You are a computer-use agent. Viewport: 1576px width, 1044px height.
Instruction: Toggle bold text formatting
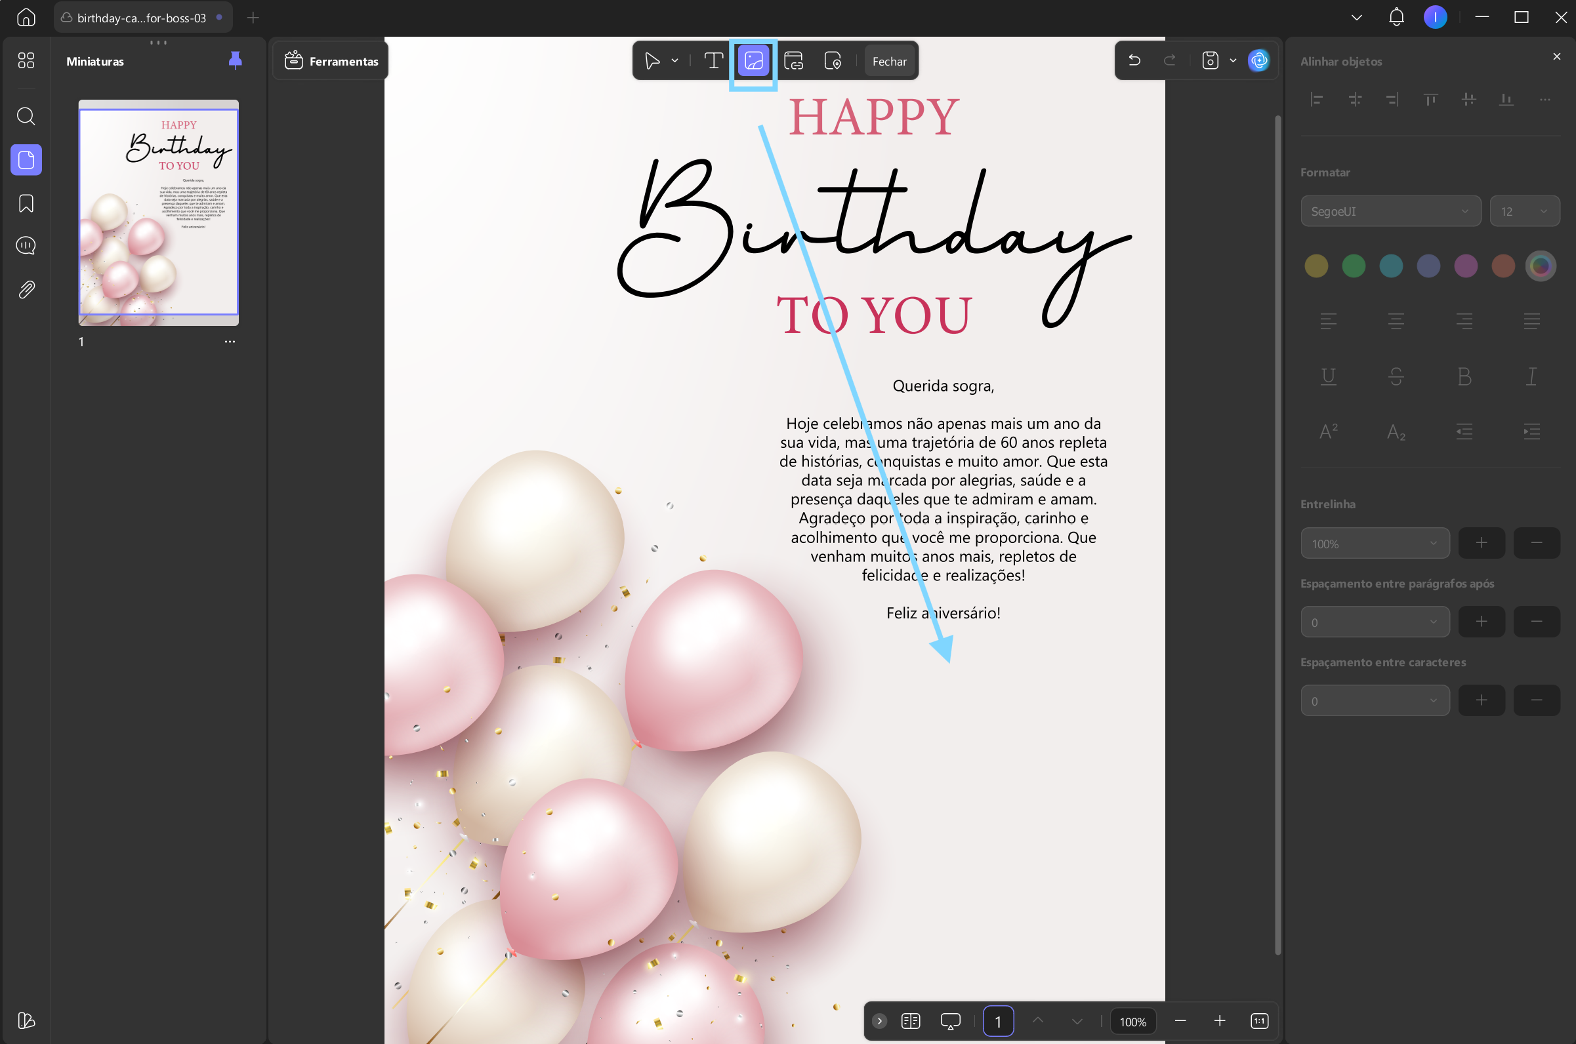point(1464,377)
